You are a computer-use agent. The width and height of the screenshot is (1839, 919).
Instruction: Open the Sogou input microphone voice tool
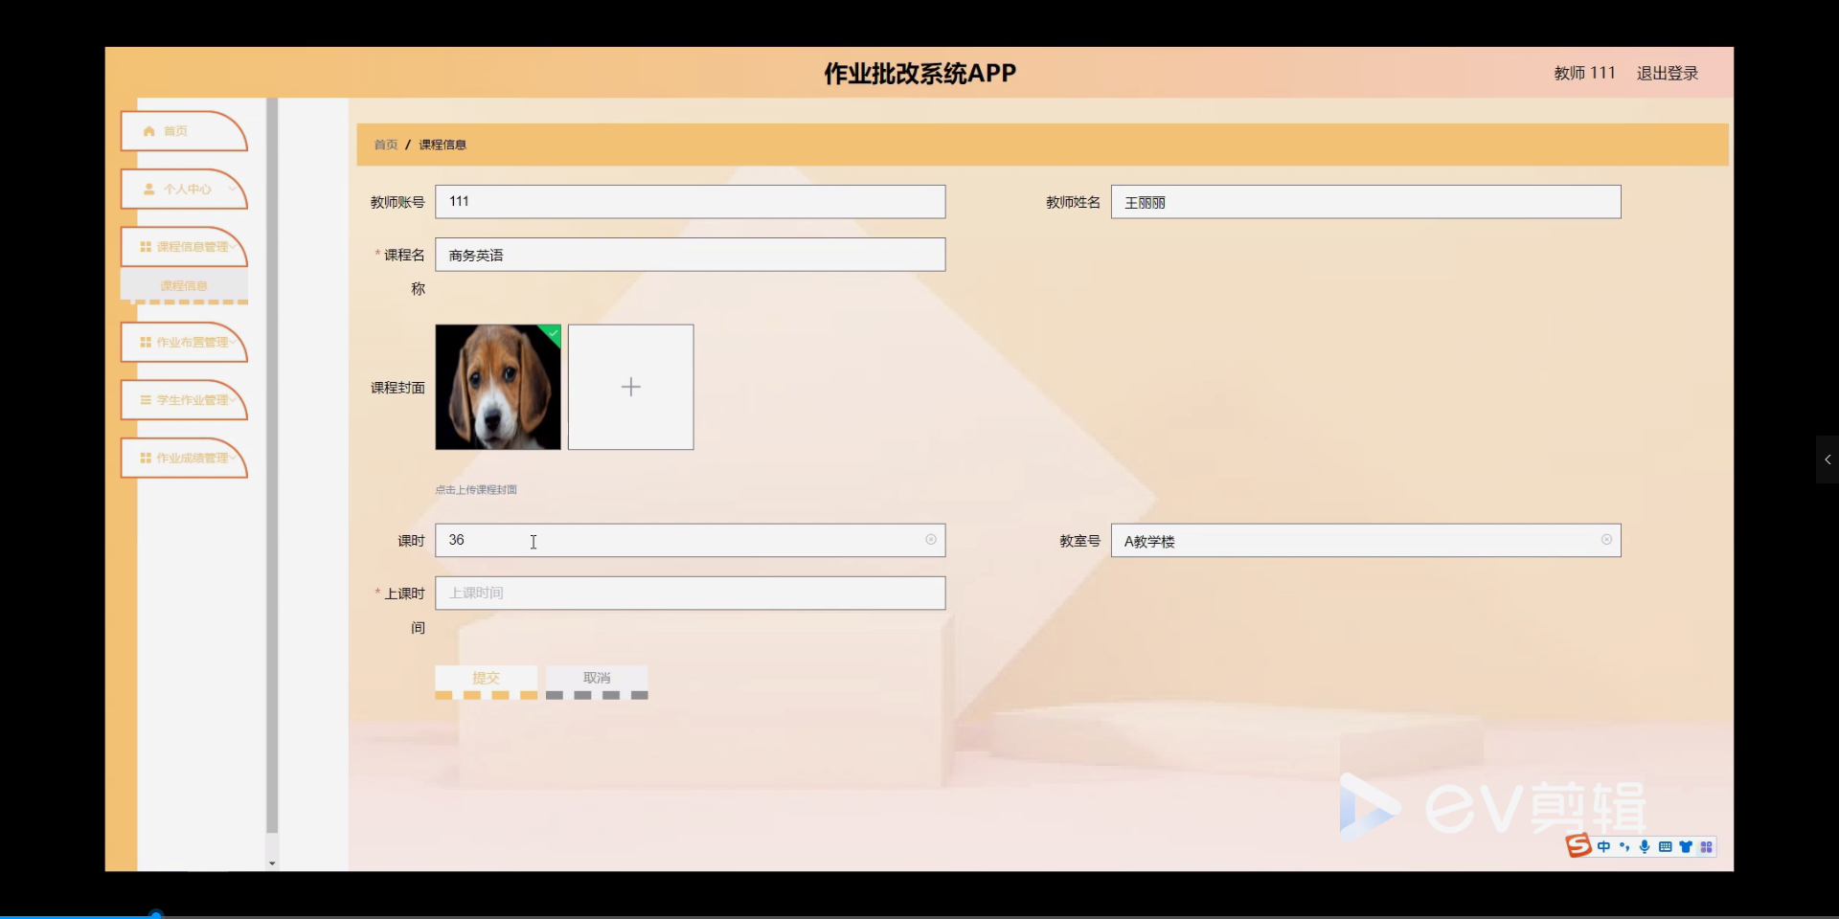pyautogui.click(x=1645, y=846)
